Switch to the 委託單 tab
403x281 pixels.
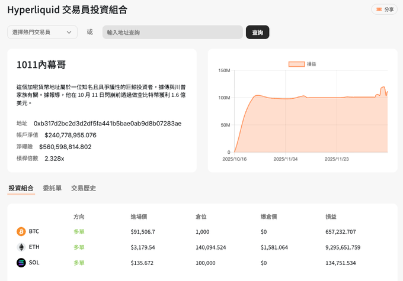click(53, 188)
